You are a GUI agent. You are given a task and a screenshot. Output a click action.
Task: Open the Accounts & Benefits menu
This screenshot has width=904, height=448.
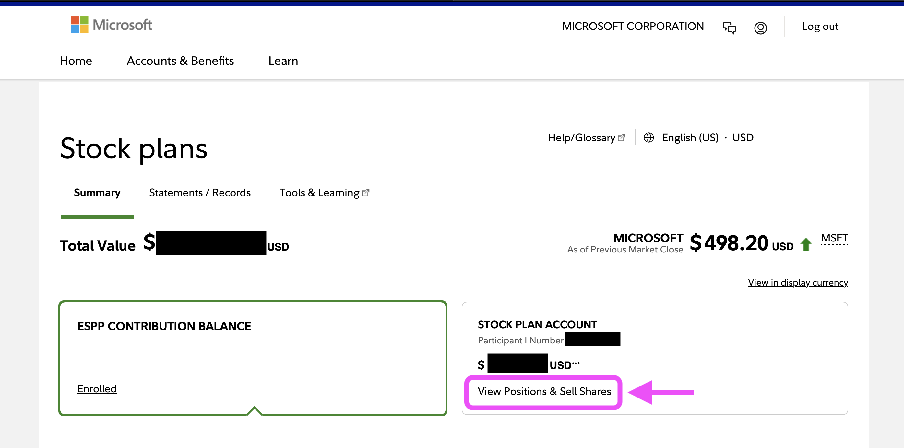pyautogui.click(x=180, y=61)
